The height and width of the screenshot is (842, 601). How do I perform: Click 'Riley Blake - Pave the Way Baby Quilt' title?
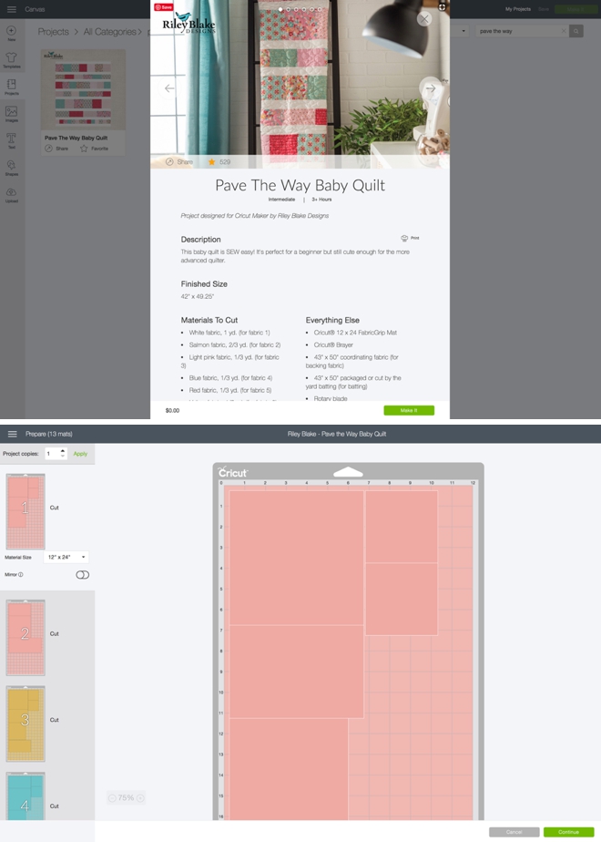[x=337, y=434]
